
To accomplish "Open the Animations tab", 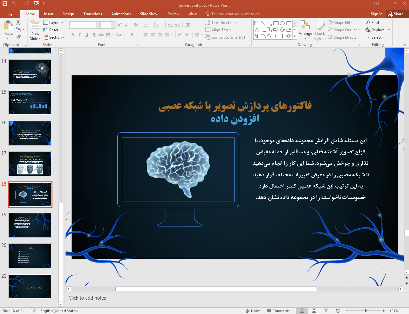I will click(121, 14).
